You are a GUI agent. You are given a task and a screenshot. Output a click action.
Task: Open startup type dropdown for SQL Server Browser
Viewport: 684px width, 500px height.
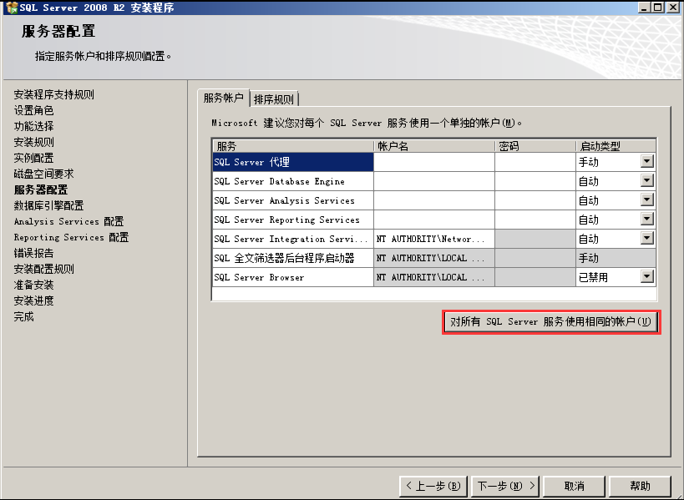pos(647,276)
